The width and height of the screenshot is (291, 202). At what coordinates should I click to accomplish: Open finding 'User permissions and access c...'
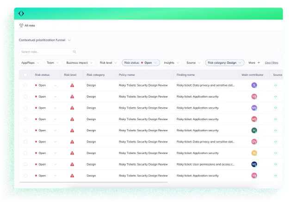[x=205, y=165]
